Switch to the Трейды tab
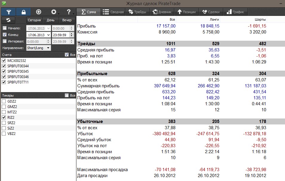285x181 pixels. [137, 12]
